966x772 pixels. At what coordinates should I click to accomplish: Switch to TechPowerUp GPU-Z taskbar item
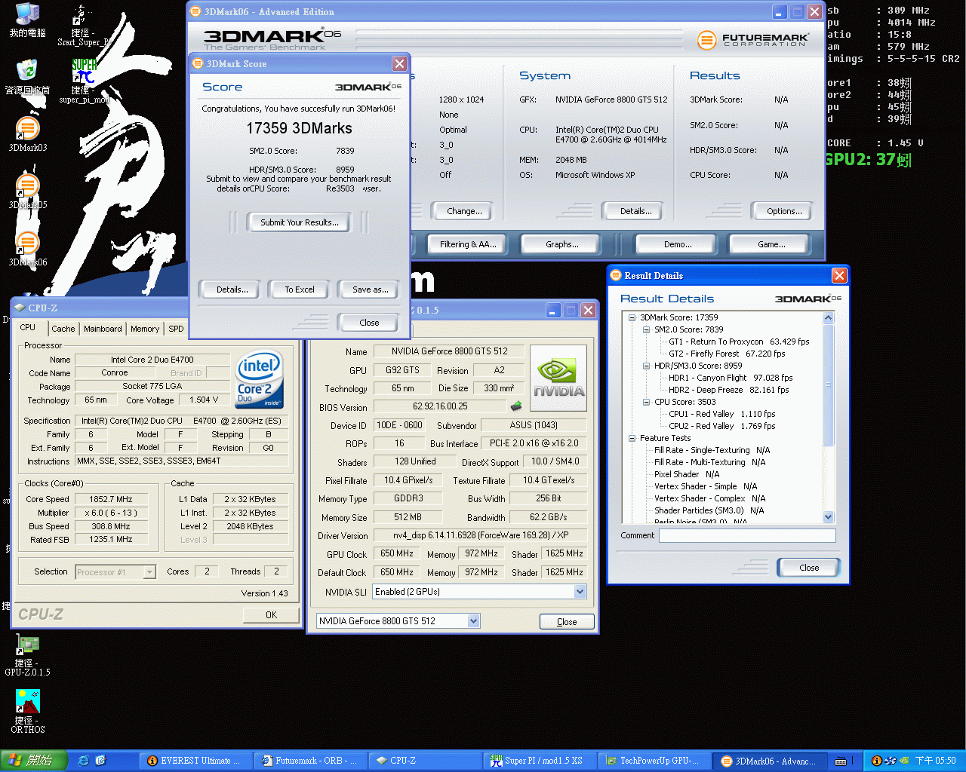click(654, 761)
